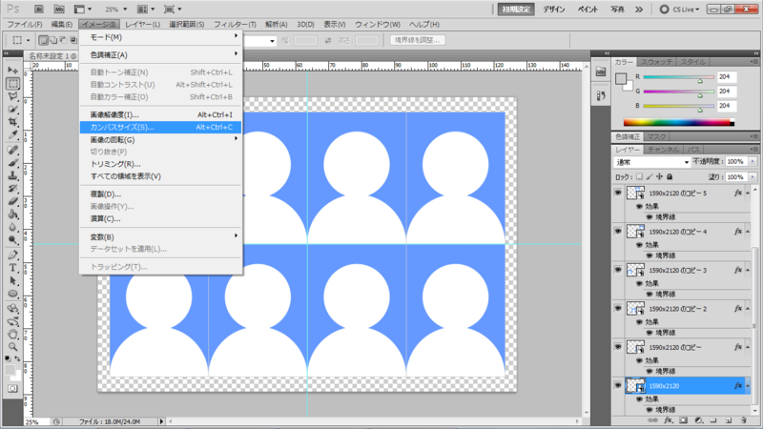Select the ペイント workspace button
Image resolution: width=763 pixels, height=429 pixels.
(x=588, y=9)
